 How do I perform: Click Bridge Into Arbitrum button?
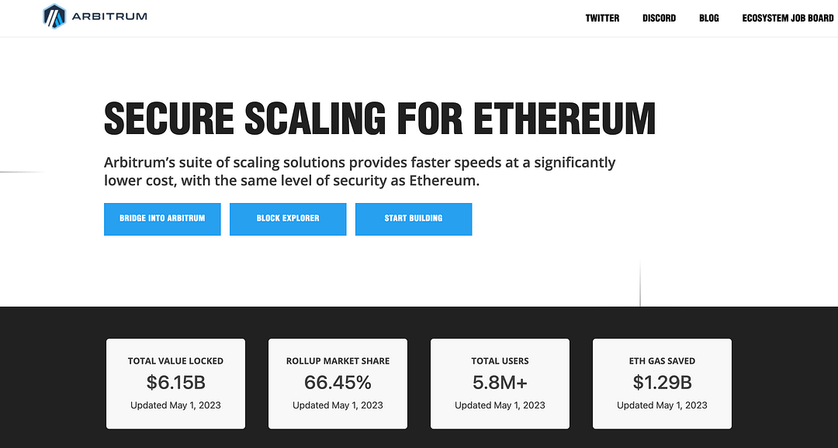[162, 219]
